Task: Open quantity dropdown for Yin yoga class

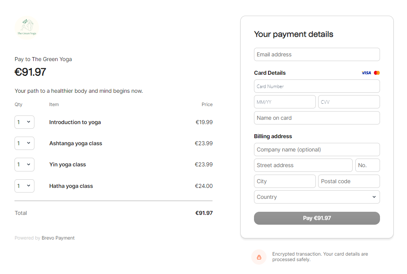Action: point(24,164)
